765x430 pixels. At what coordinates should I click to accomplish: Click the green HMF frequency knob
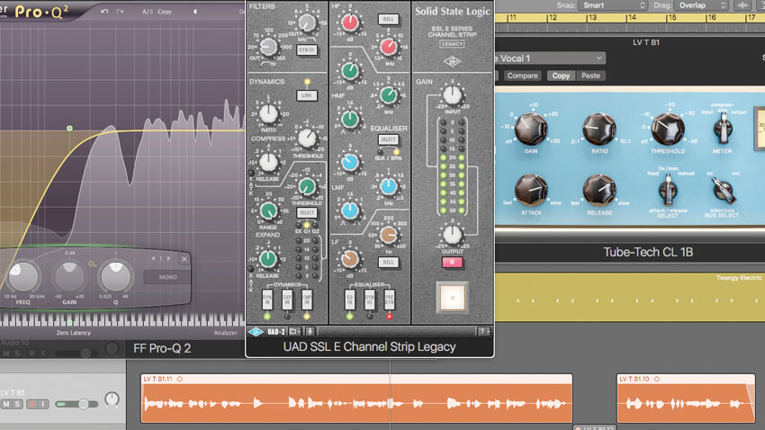(389, 95)
